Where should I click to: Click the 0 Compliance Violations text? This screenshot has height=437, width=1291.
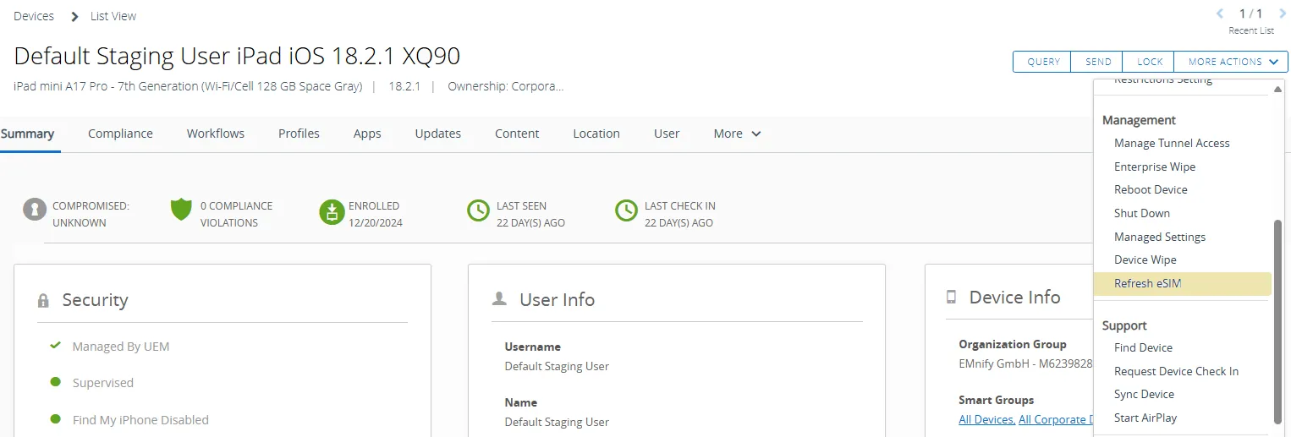coord(236,214)
